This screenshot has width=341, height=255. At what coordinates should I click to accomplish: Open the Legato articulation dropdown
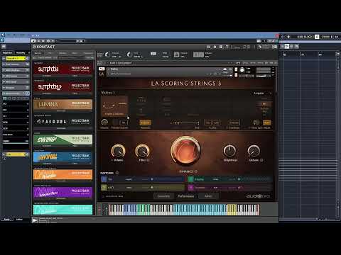point(262,93)
